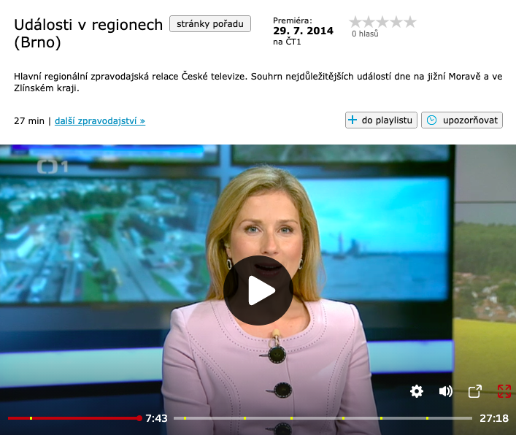This screenshot has width=516, height=435.
Task: Enter fullscreen with red expand icon
Action: [x=504, y=391]
